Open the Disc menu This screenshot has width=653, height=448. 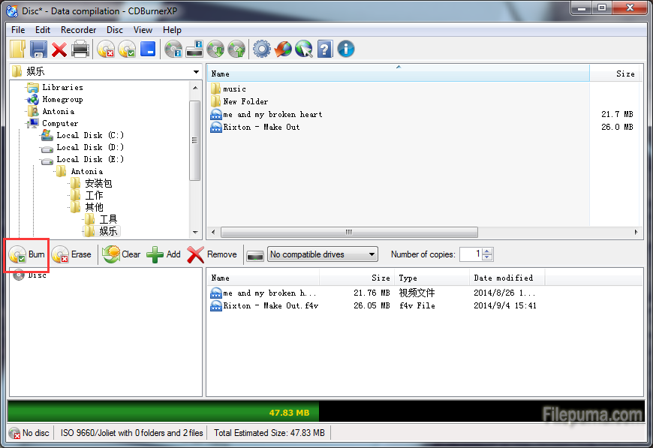point(115,30)
